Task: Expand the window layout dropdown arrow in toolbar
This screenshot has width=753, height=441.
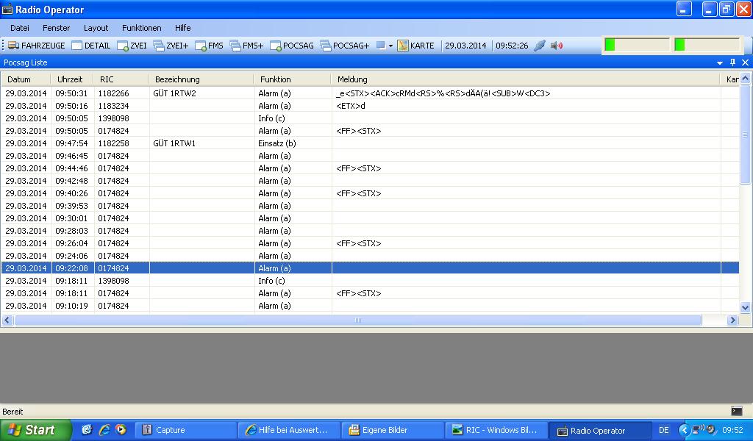Action: [x=390, y=46]
